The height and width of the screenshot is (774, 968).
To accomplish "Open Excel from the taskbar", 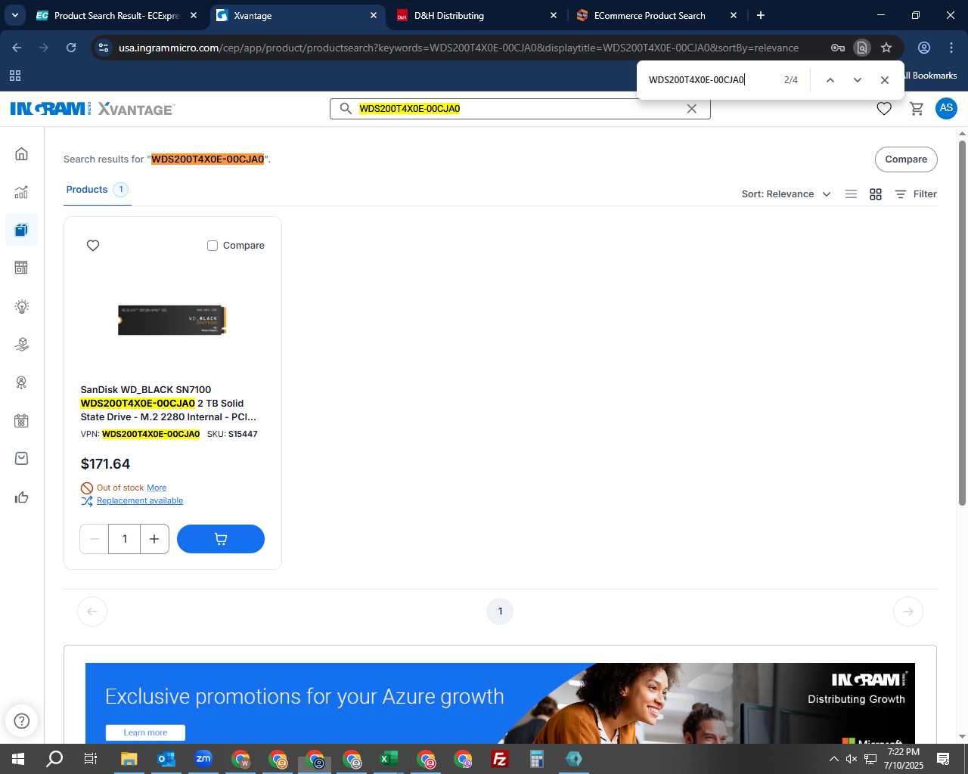I will point(389,759).
